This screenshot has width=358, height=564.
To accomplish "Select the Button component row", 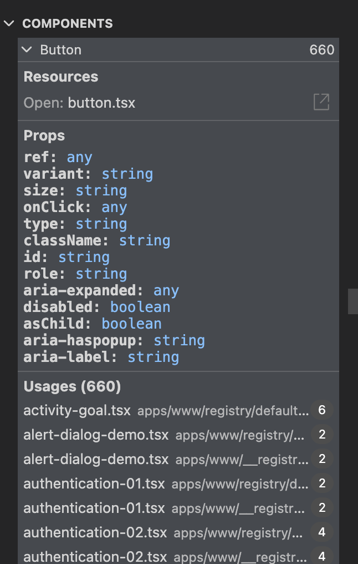I will (178, 49).
